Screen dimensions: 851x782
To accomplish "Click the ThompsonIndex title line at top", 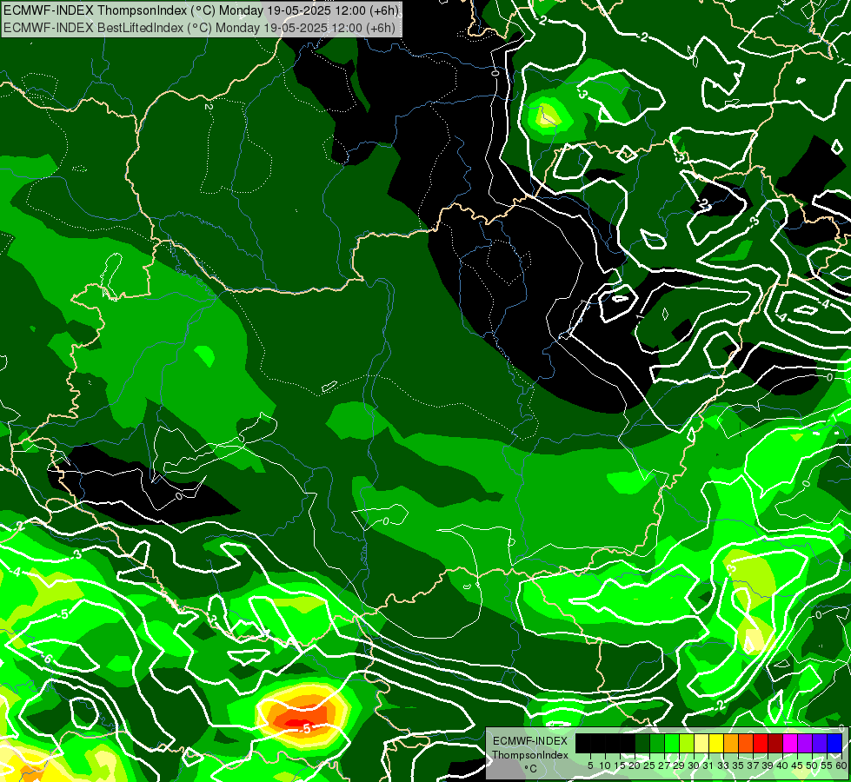I will coord(201,10).
